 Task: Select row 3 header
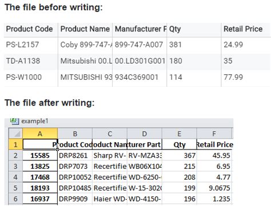[15, 166]
